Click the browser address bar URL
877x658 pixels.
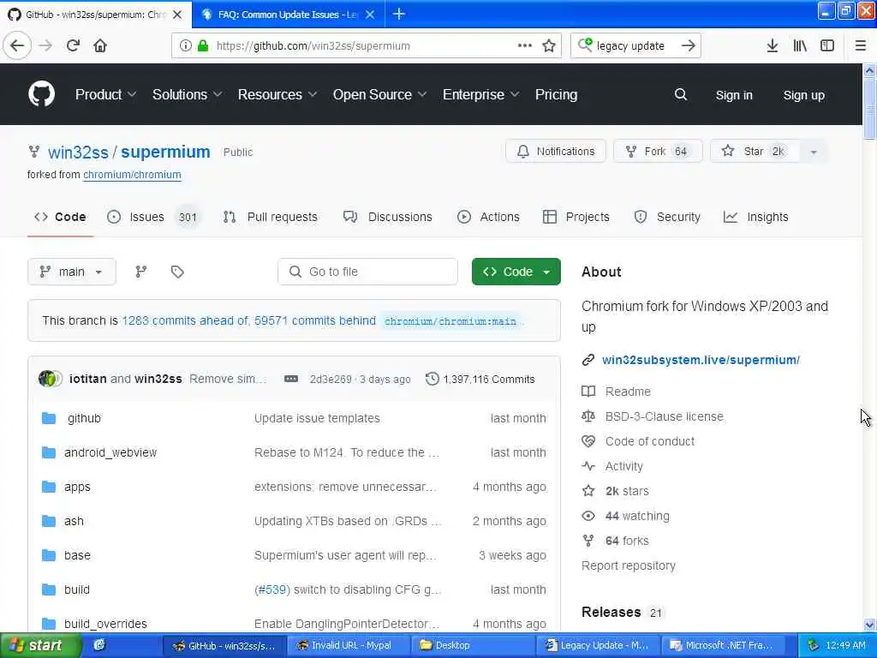tap(313, 46)
